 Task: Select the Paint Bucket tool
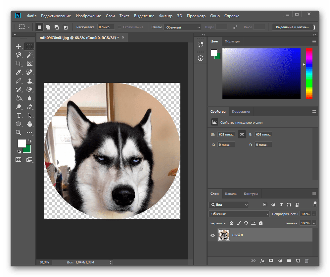19,98
